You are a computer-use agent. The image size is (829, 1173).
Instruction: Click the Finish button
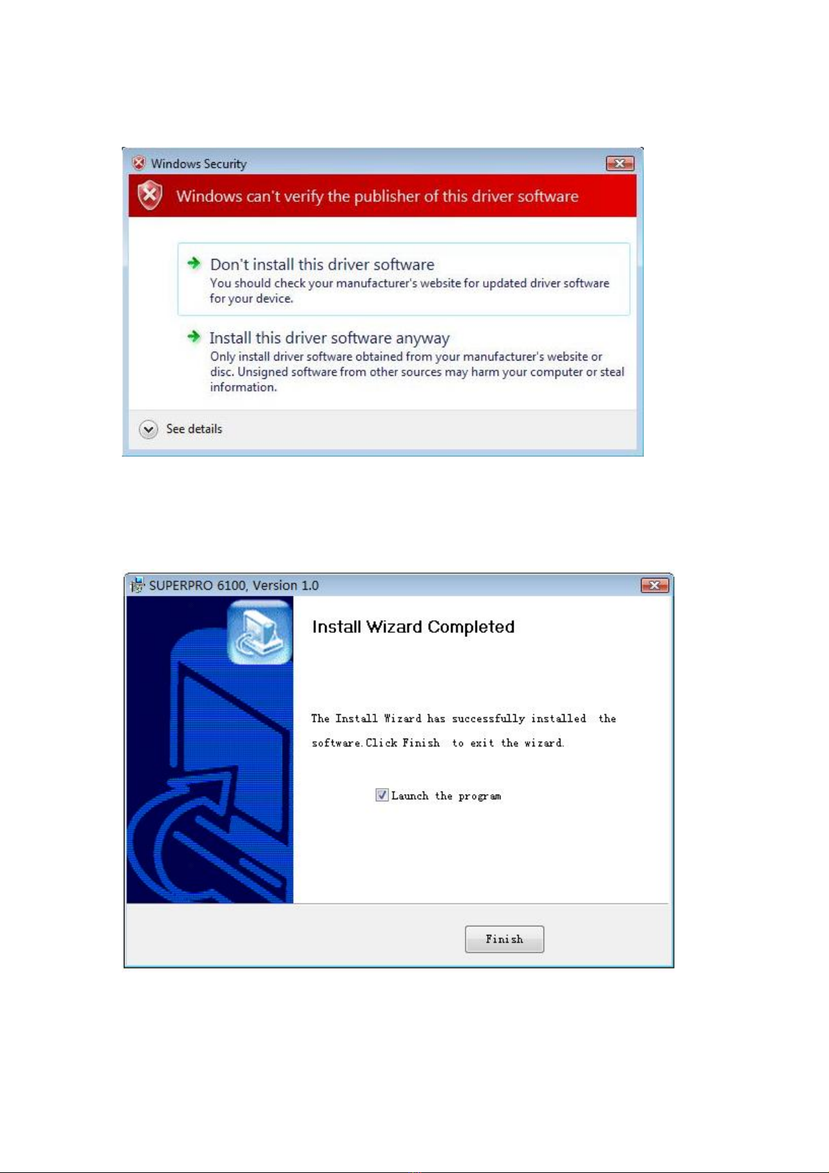pos(505,939)
